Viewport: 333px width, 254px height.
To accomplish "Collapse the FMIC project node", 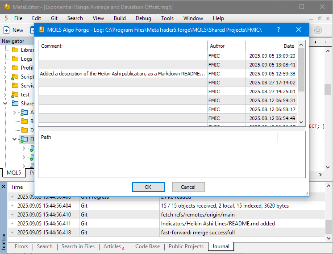I will click(x=14, y=139).
